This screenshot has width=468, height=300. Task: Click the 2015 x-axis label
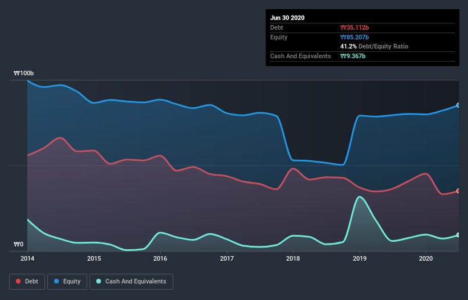94,258
